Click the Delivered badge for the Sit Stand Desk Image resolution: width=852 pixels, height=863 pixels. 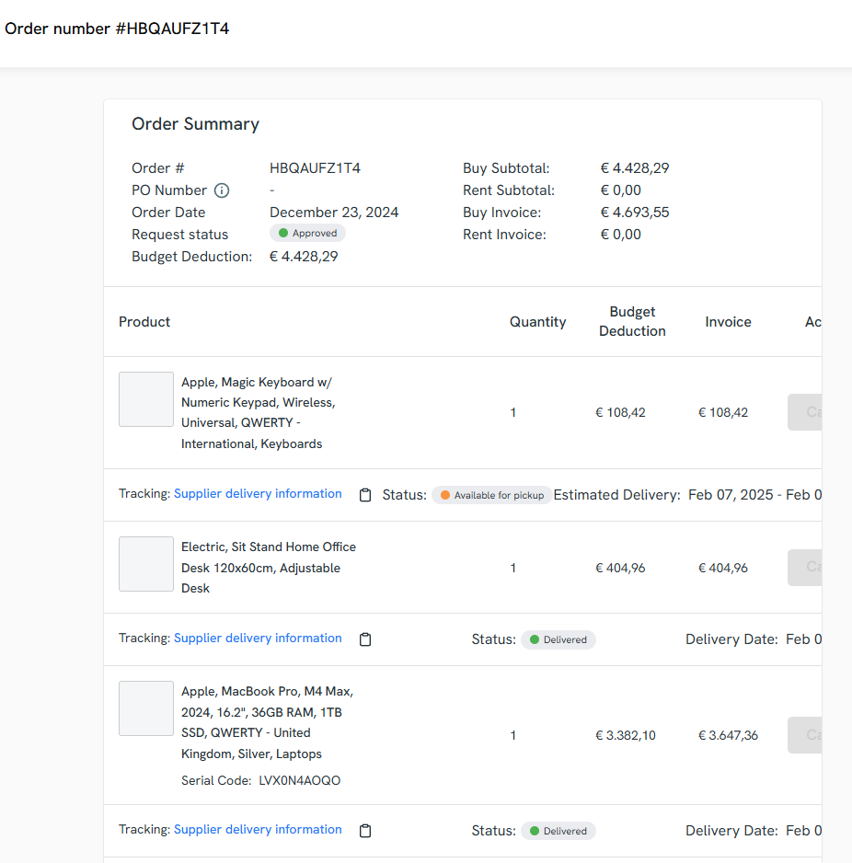point(558,639)
